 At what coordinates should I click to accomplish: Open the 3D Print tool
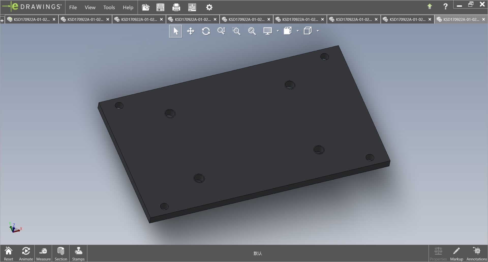point(192,7)
